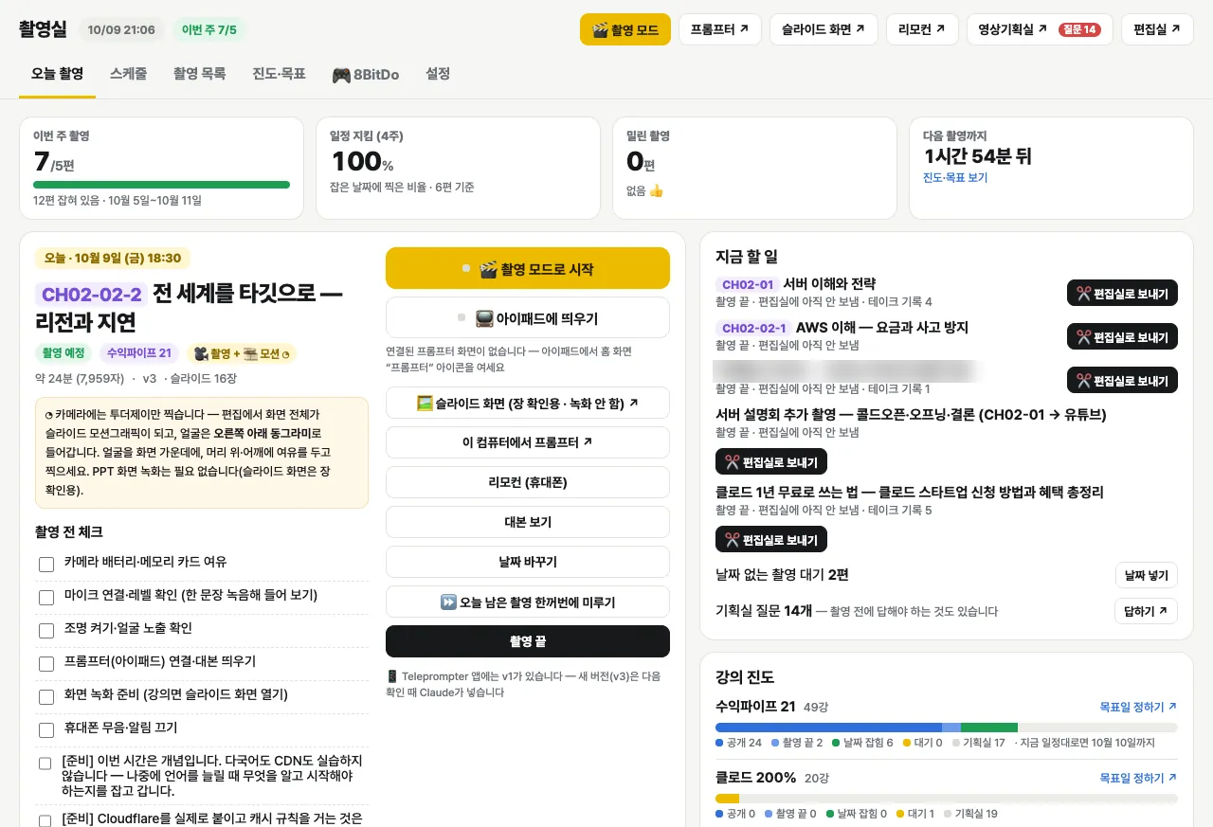The image size is (1213, 827).
Task: Click the 대본 보기 button
Action: click(528, 522)
